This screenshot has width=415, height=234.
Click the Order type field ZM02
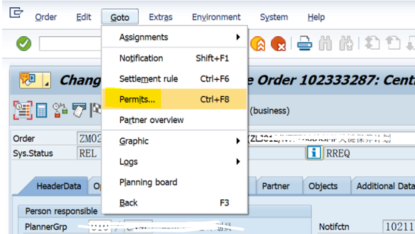pyautogui.click(x=90, y=139)
